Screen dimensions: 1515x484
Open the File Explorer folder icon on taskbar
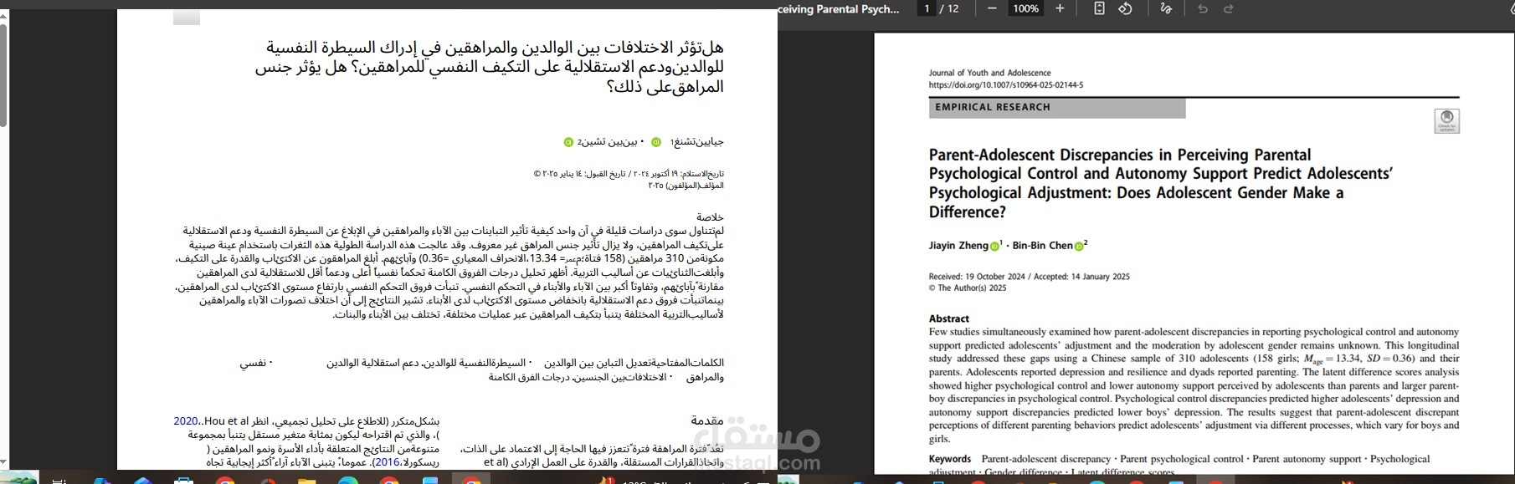coord(306,479)
